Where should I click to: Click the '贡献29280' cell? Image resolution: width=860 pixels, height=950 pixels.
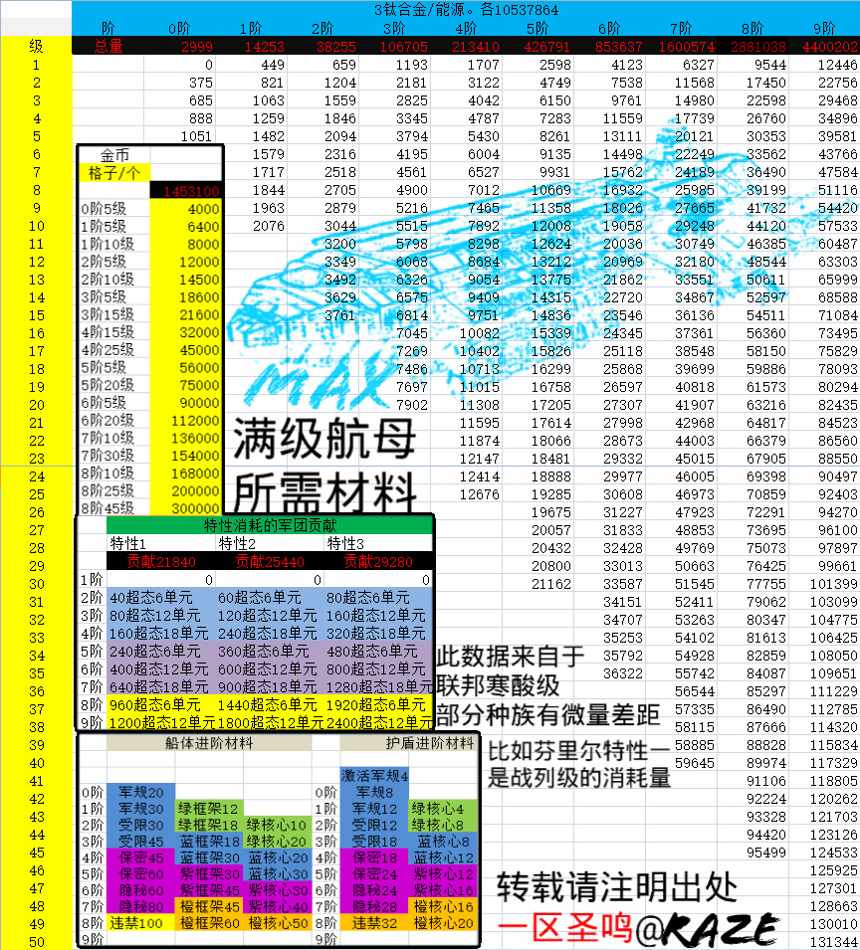378,562
